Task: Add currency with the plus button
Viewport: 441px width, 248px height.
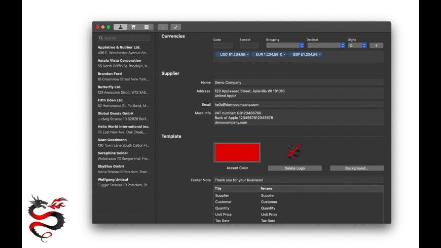Action: (376, 46)
